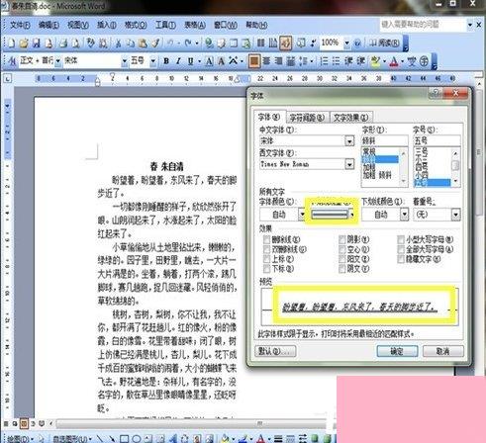Select the Format Painter brush
Screen dimensions: 486x443
coord(155,44)
